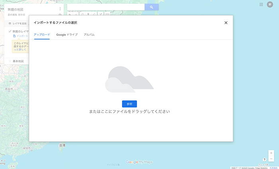Click the drag-files-here instruction text
The height and width of the screenshot is (169, 279).
[130, 111]
